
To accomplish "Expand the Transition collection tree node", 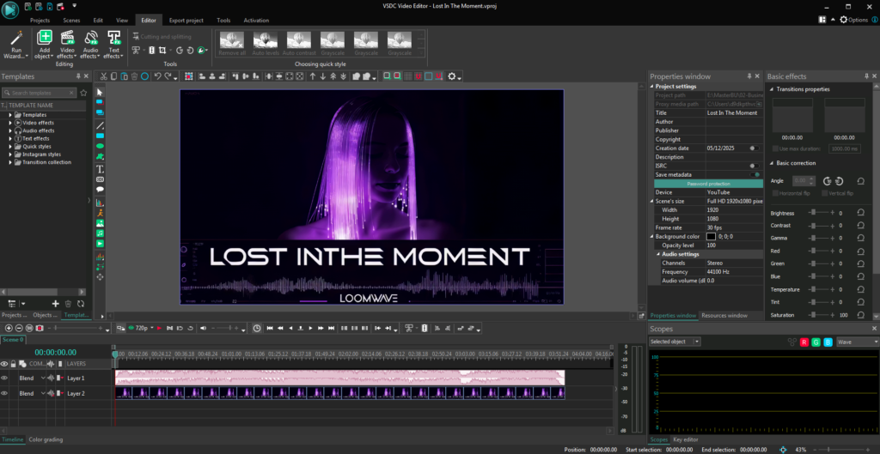I will 10,162.
